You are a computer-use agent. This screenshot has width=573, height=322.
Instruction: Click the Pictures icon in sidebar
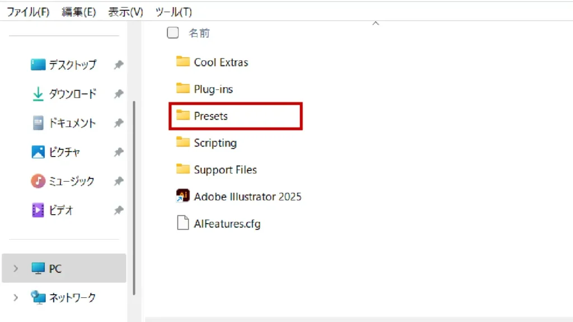pos(38,152)
